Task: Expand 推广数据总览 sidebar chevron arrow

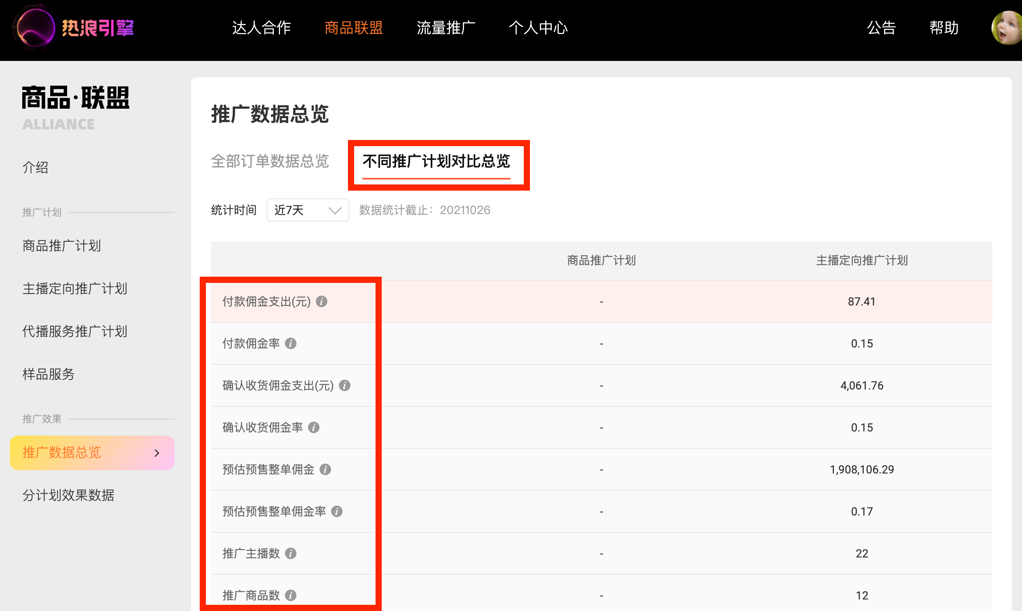Action: pyautogui.click(x=156, y=453)
